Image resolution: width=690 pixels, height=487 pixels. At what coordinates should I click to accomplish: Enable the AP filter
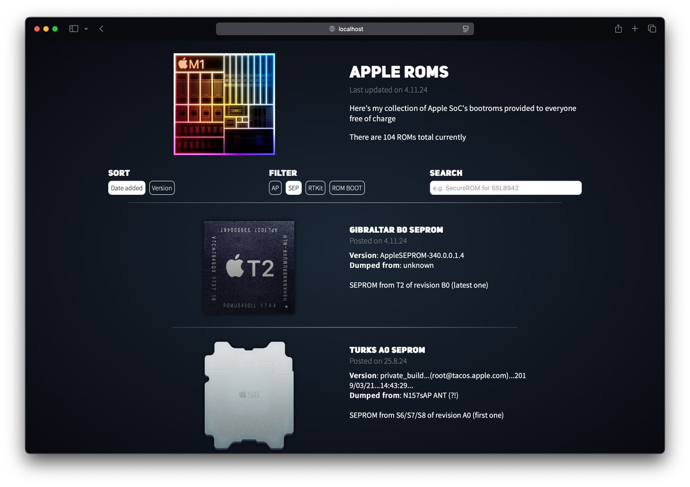[275, 188]
